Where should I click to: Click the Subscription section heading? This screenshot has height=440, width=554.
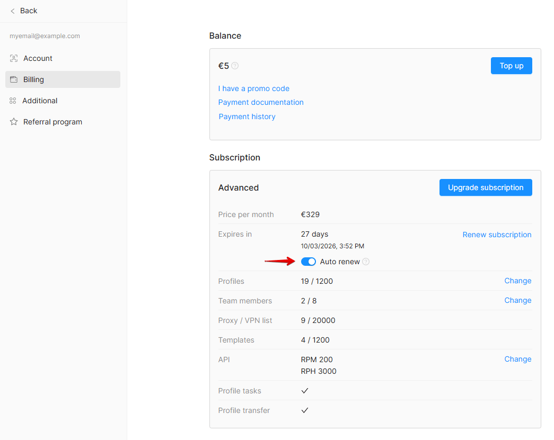(235, 157)
